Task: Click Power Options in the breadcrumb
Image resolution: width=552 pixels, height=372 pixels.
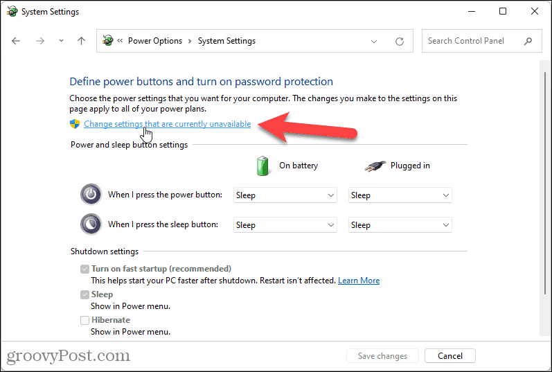Action: (x=154, y=41)
